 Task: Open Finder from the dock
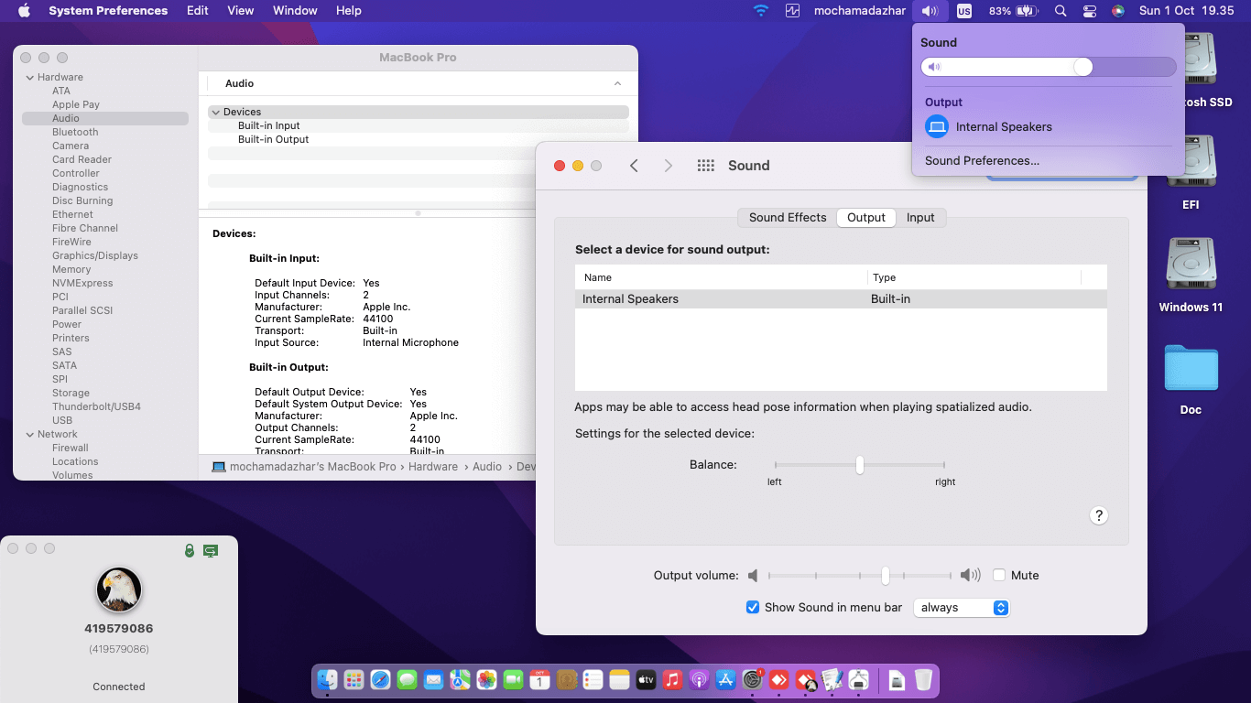[x=327, y=680]
